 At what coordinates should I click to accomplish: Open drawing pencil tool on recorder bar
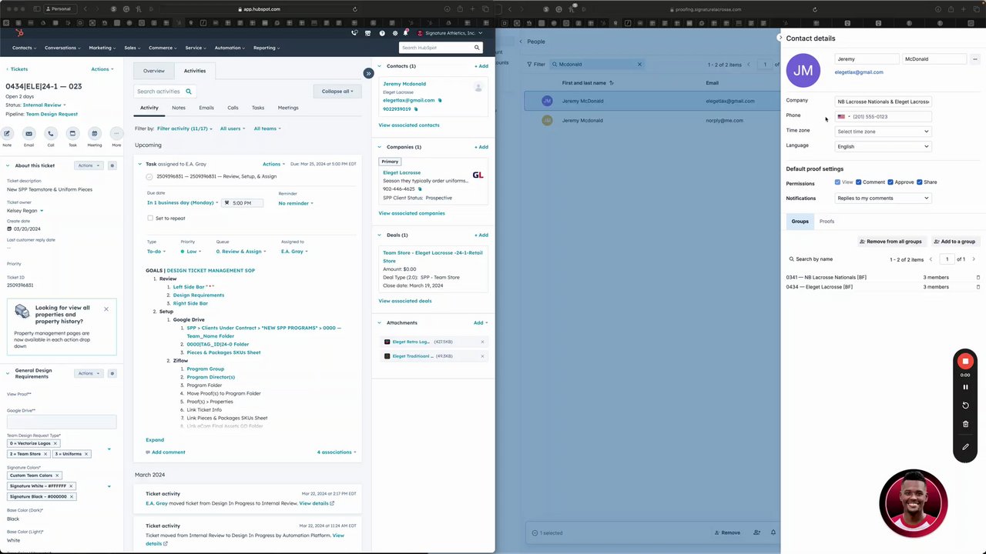(965, 447)
